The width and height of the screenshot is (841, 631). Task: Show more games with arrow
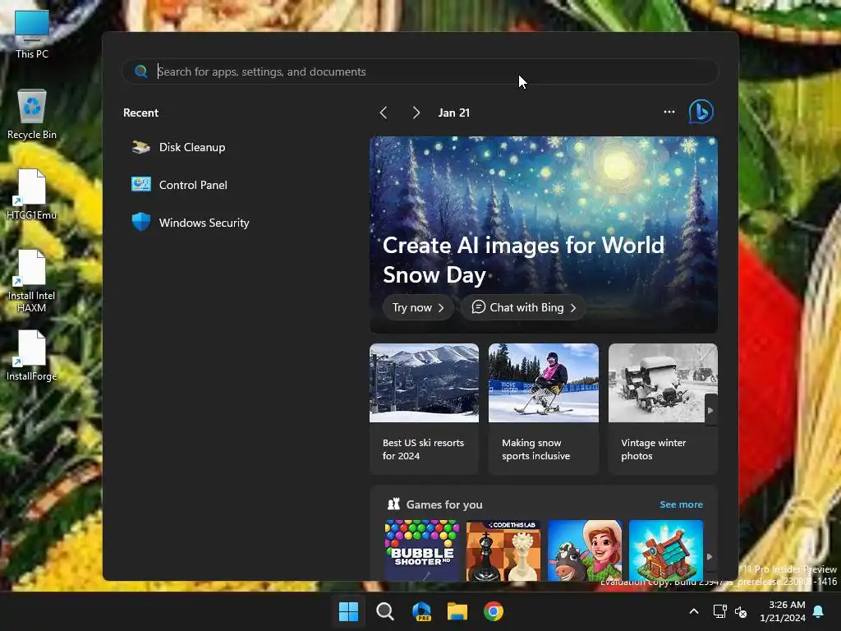pos(710,556)
